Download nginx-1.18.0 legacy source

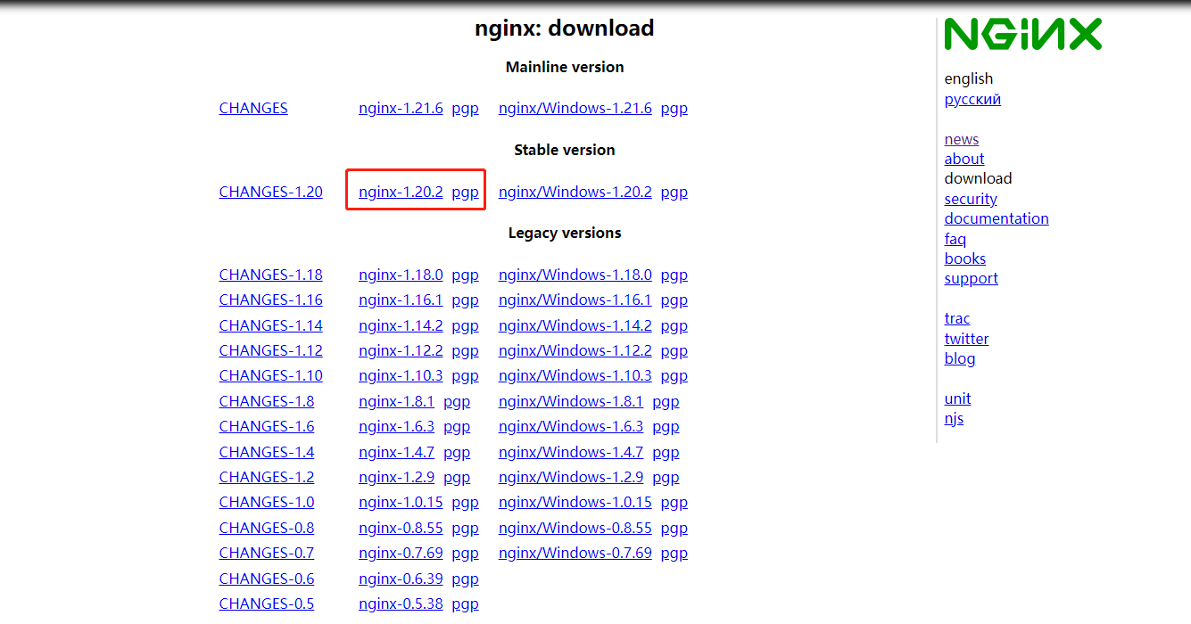(x=401, y=275)
